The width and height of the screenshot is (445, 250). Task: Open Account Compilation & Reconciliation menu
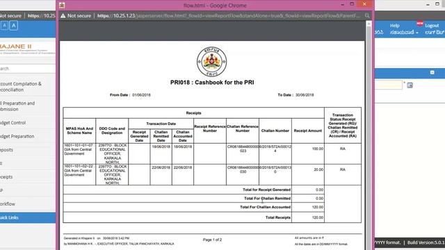(22, 87)
